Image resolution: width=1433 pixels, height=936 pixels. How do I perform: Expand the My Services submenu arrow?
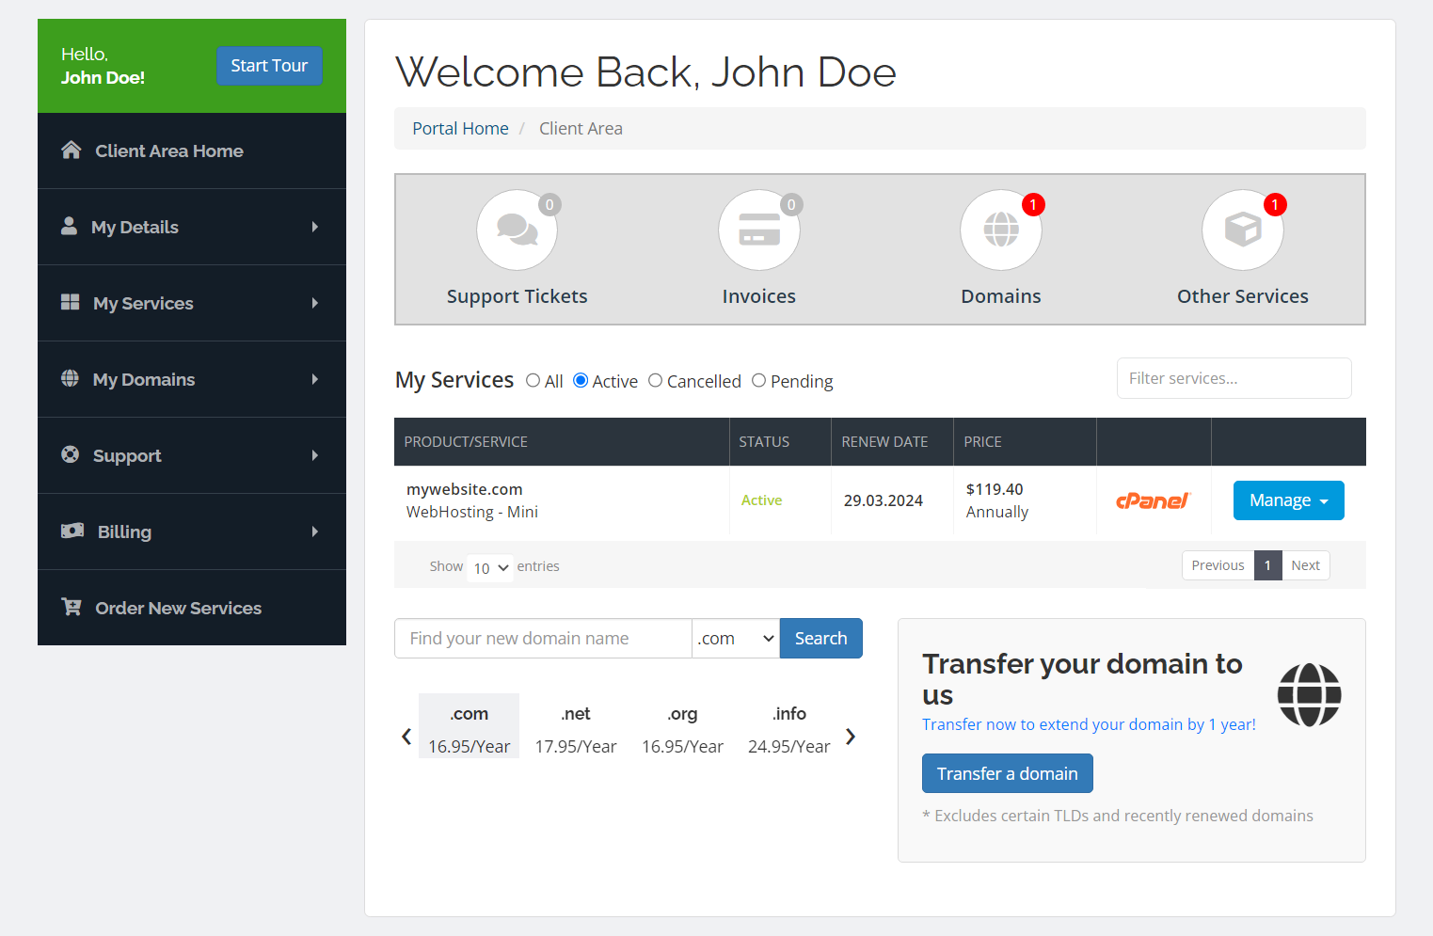(315, 303)
